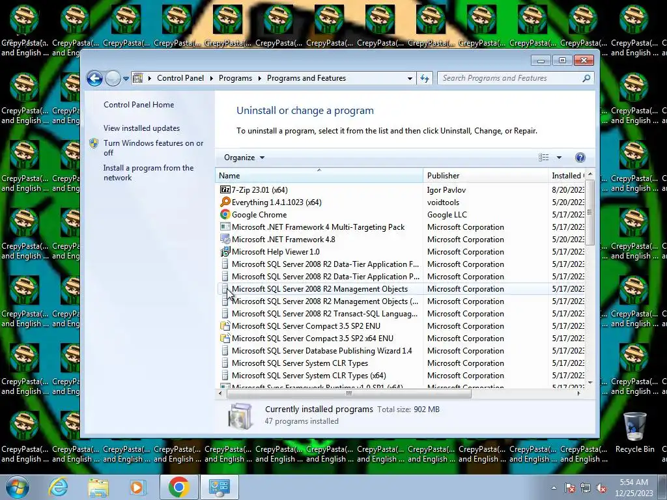Select Microsoft SQL Server System CLR Types (x64)
This screenshot has height=500, width=667.
(x=401, y=376)
